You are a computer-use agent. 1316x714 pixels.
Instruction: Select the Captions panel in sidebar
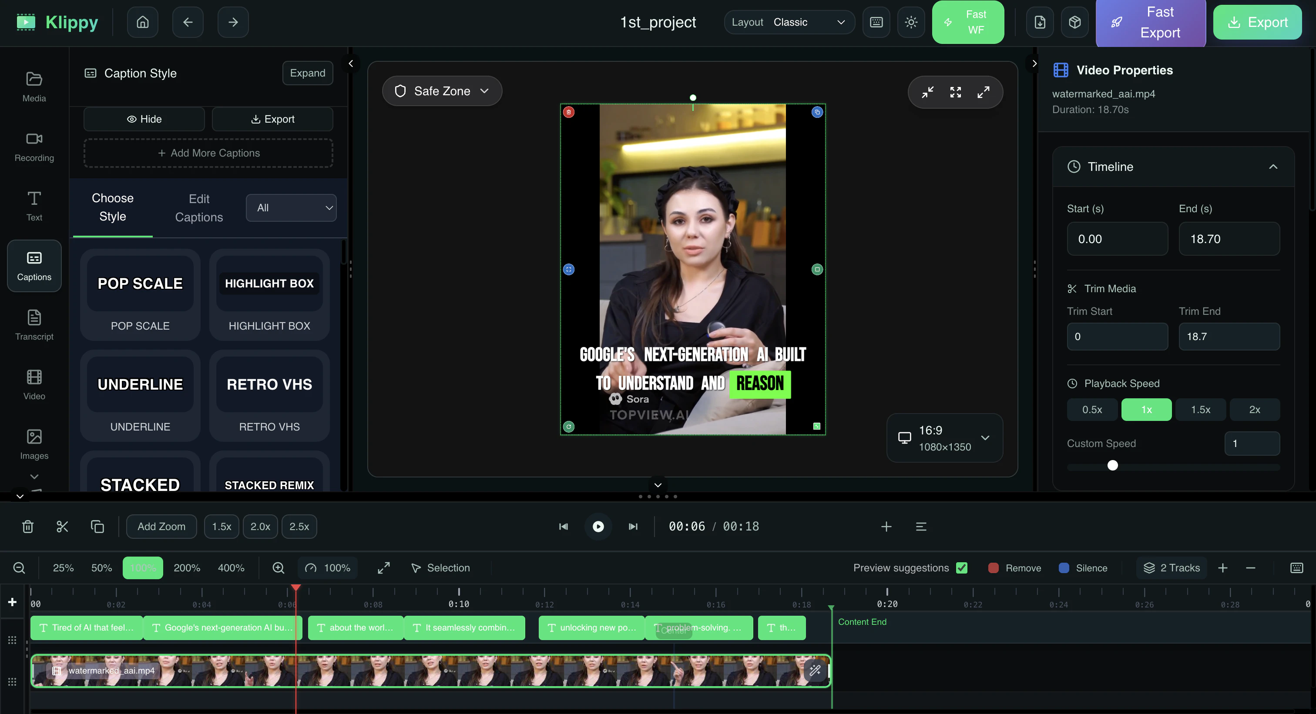click(34, 265)
